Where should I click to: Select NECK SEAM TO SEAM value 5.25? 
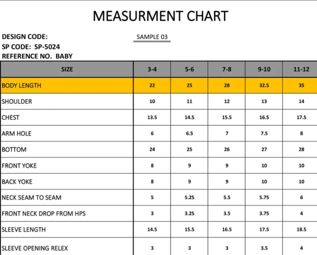click(189, 198)
